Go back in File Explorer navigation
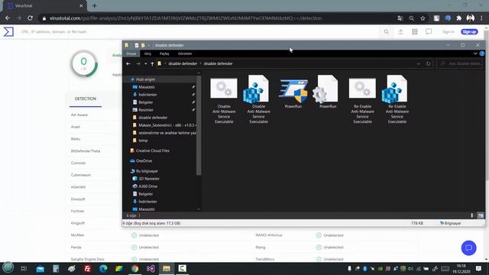 [x=128, y=63]
